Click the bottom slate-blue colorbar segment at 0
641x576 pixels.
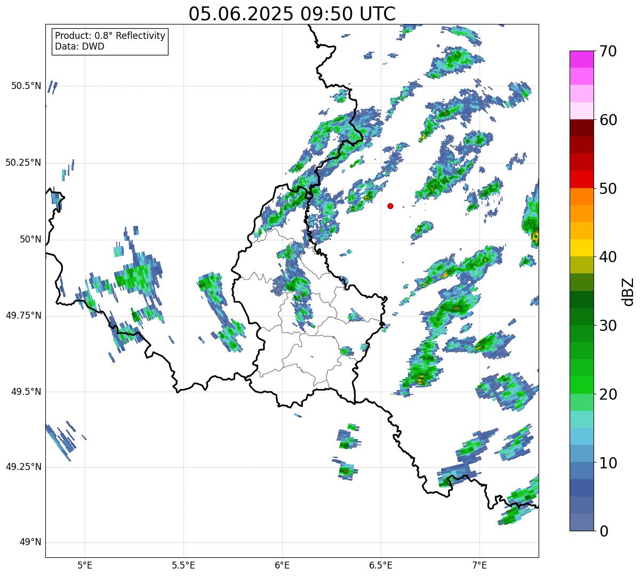pyautogui.click(x=581, y=522)
